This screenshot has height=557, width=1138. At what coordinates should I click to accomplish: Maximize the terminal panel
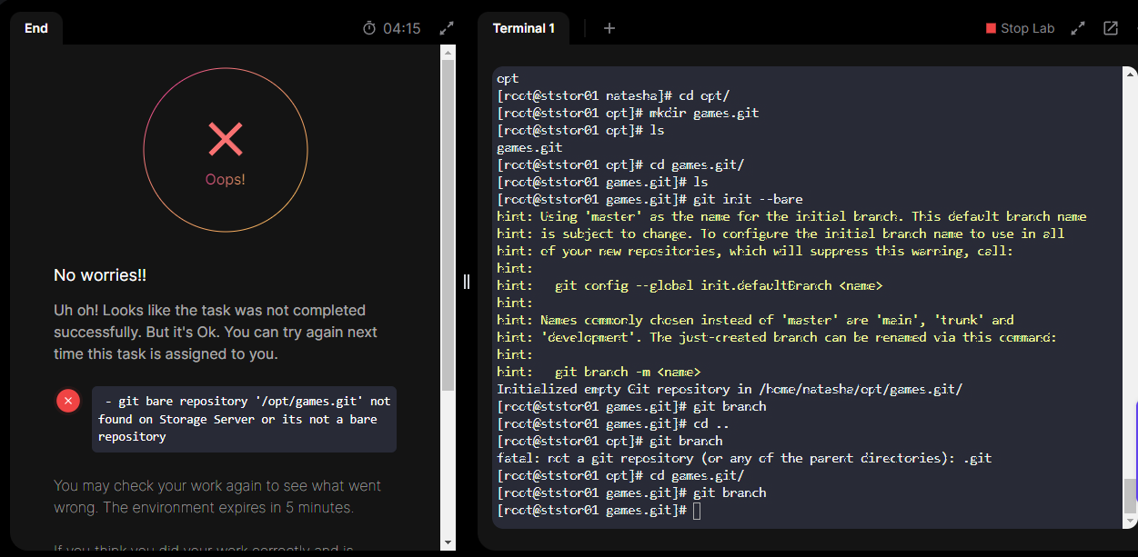point(1078,28)
